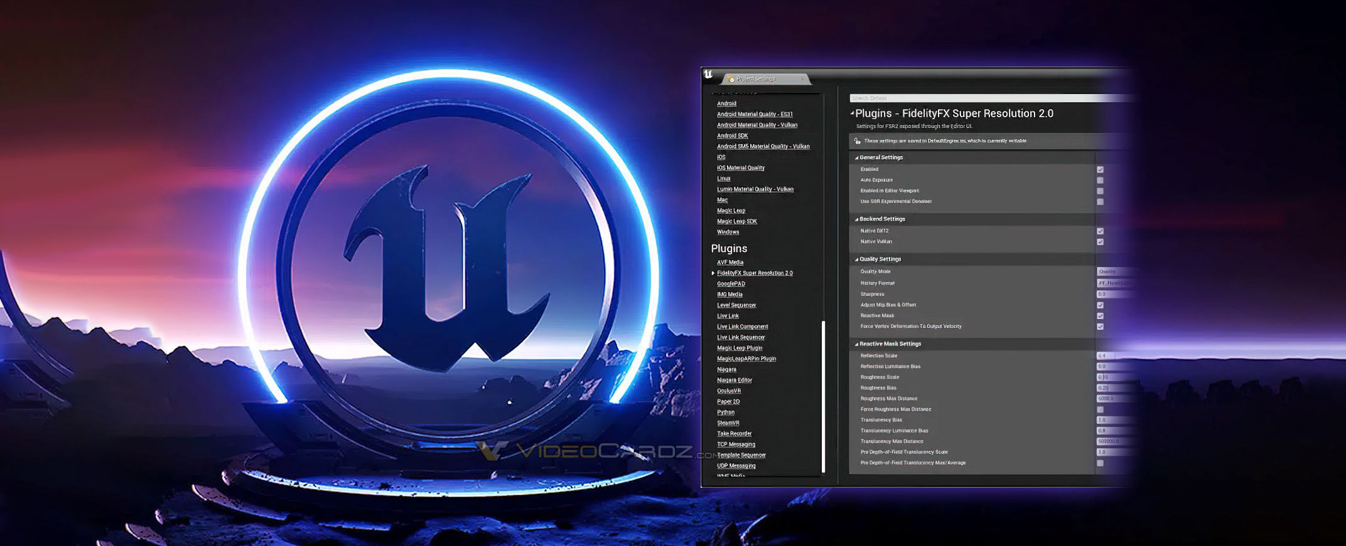Open the Android Material Quality - Vulkan link

(x=757, y=125)
